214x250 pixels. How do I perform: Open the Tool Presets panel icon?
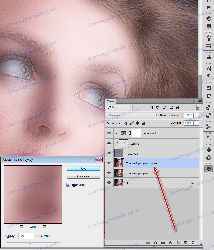(x=209, y=127)
